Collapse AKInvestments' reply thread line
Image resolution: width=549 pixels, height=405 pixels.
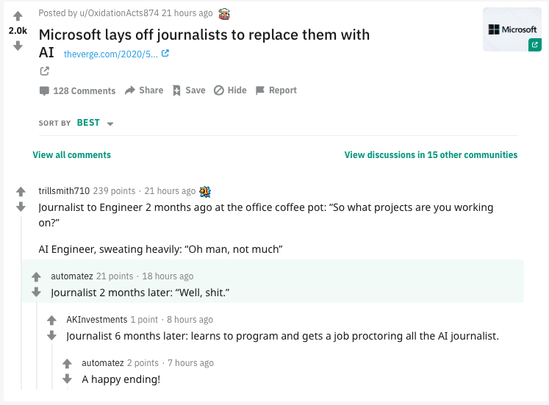tap(51, 366)
